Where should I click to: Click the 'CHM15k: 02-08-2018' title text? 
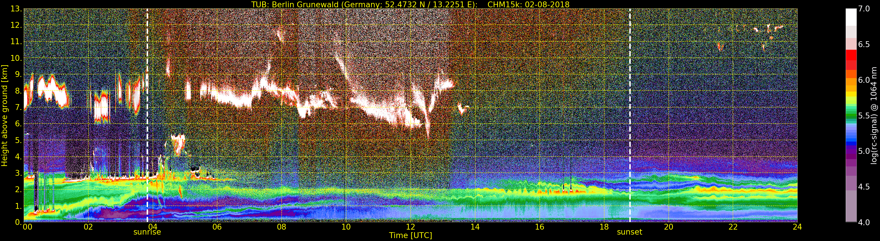point(528,4)
